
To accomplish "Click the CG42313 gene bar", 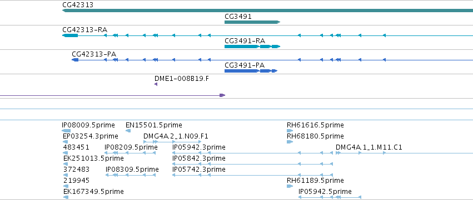I will (x=267, y=11).
